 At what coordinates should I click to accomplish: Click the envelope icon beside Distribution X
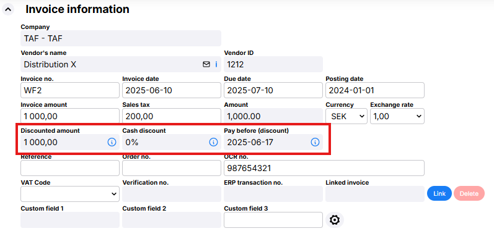tap(206, 64)
